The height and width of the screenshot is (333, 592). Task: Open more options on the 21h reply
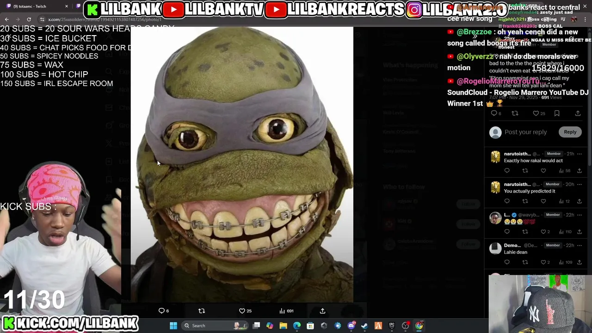[580, 154]
